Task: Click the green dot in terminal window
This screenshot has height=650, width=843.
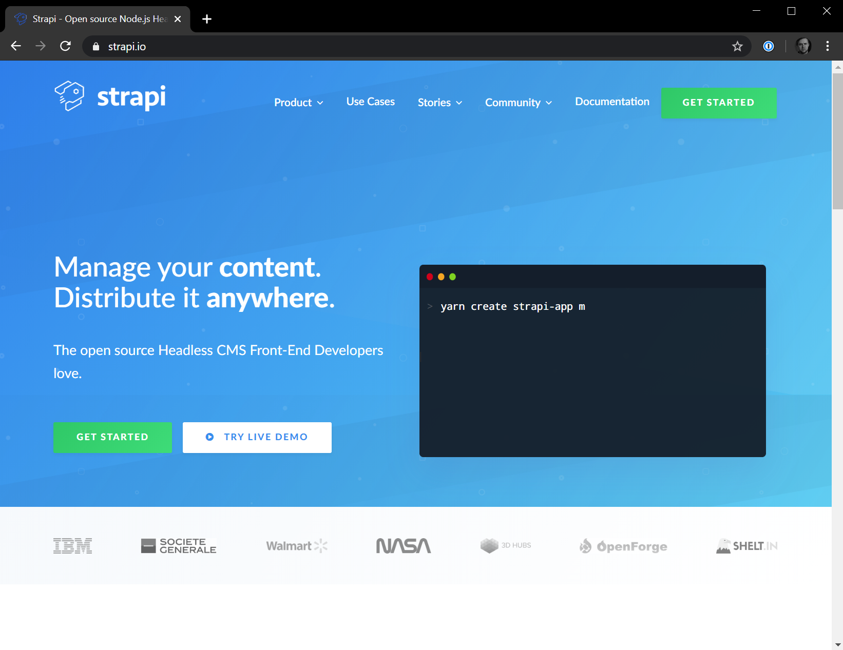Action: point(452,277)
